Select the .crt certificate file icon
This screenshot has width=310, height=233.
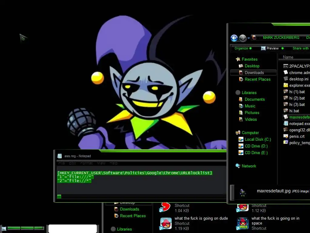[x=286, y=136]
